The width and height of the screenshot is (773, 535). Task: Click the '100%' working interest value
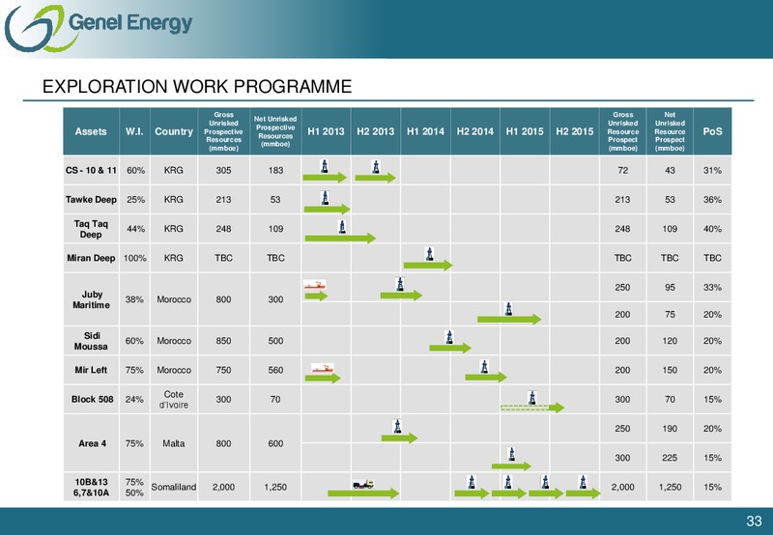(134, 258)
